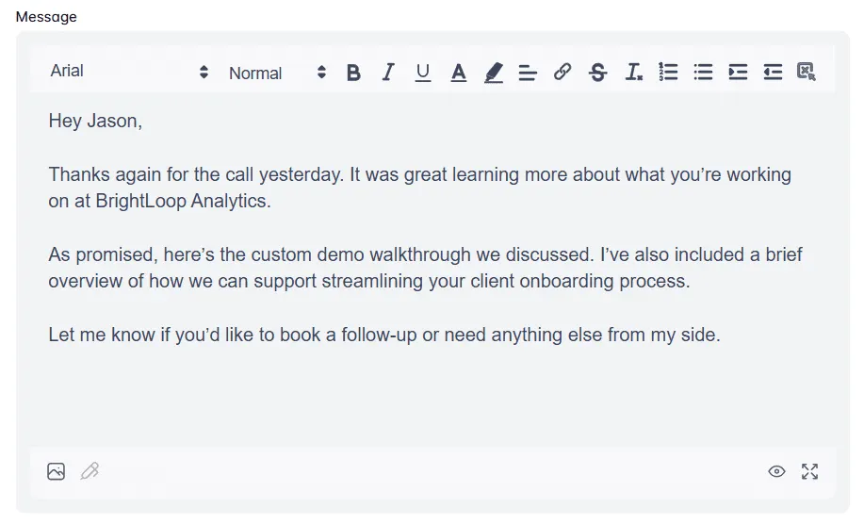Screen dimensions: 864x524
Task: Open the Normal text size dropdown
Action: 277,73
